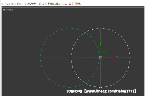Image resolution: width=146 pixels, height=96 pixels.
Task: Click the step 2 instruction text about 球体Gizmo
Action: (x=42, y=4)
